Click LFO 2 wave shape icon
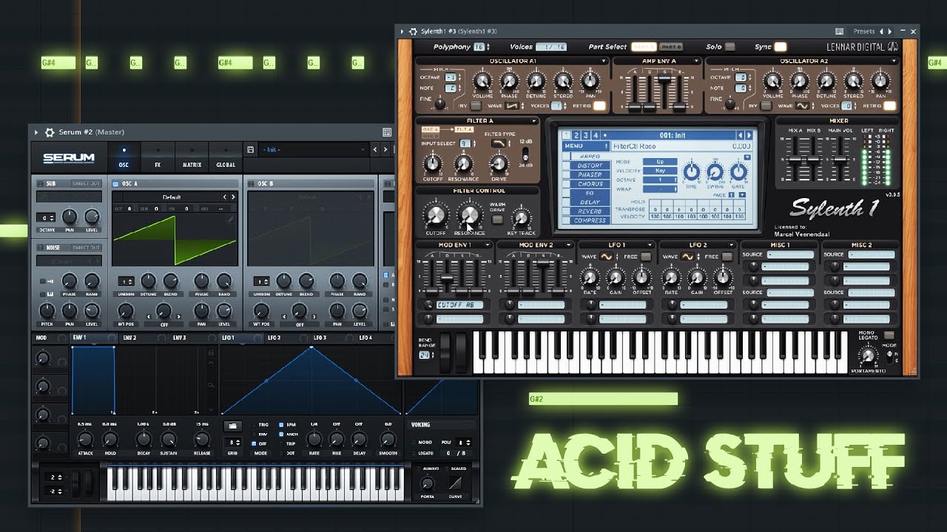Image resolution: width=947 pixels, height=532 pixels. (687, 256)
